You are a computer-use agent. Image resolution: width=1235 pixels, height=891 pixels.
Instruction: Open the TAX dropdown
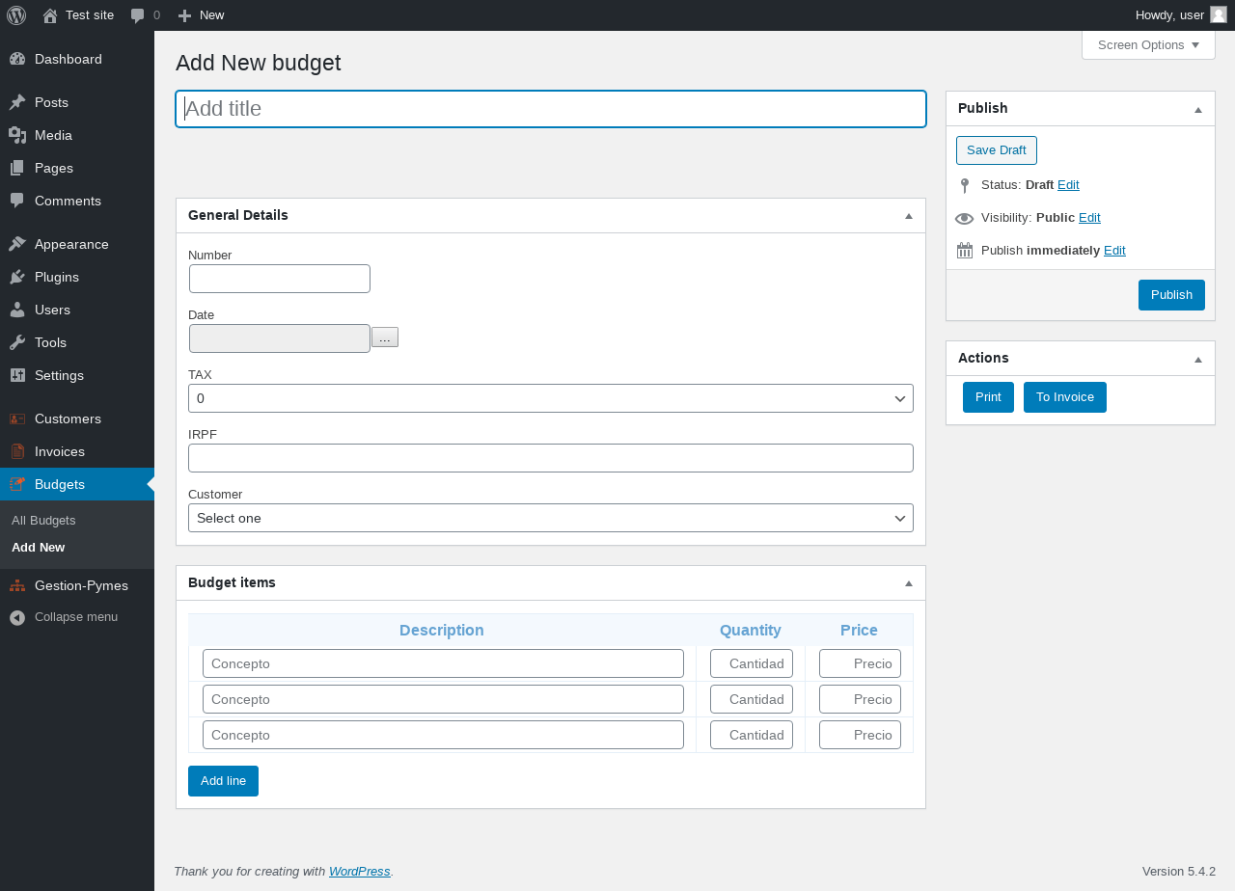pyautogui.click(x=550, y=398)
